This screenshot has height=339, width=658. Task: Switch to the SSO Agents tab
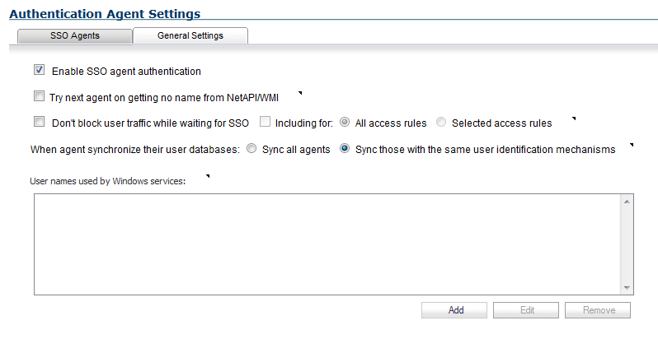[75, 35]
